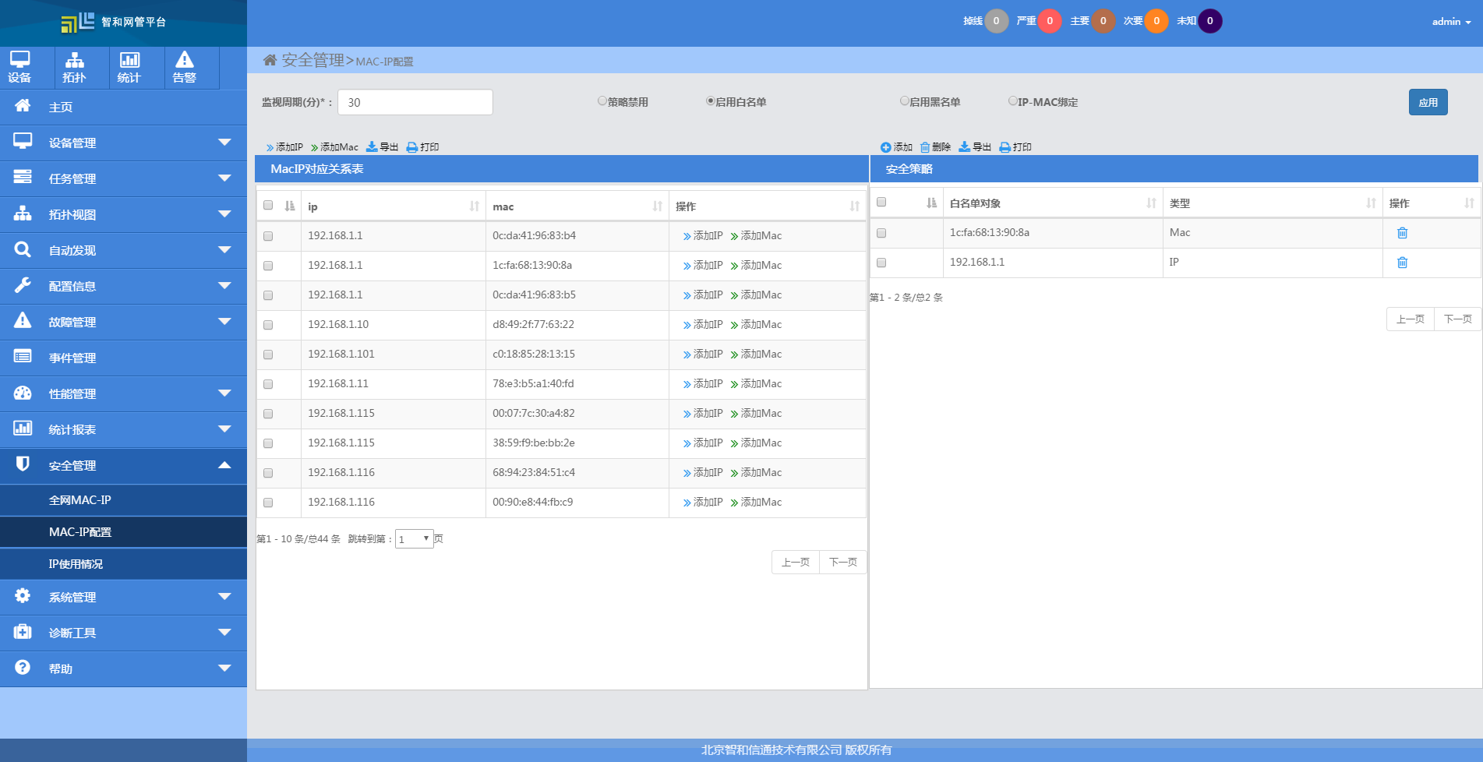Open the 全网MAC-IP submenu item
Viewport: 1483px width, 762px height.
79,500
